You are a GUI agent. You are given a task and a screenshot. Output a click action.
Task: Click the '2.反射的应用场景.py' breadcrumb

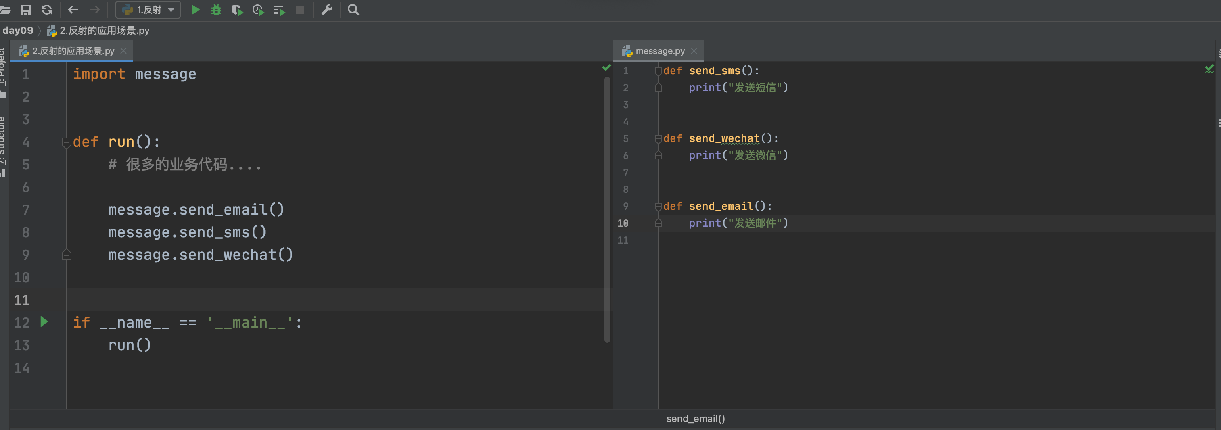98,31
